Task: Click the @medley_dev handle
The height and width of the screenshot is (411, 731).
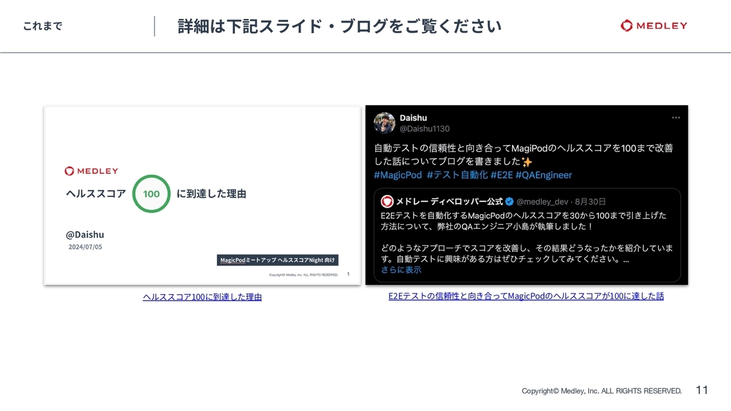Action: [541, 202]
